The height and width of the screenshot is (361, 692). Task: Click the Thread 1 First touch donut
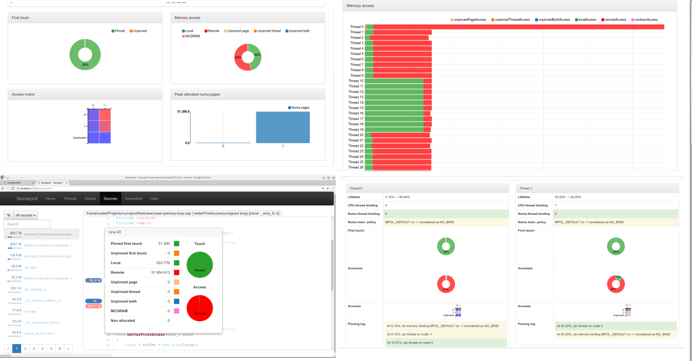[616, 245]
